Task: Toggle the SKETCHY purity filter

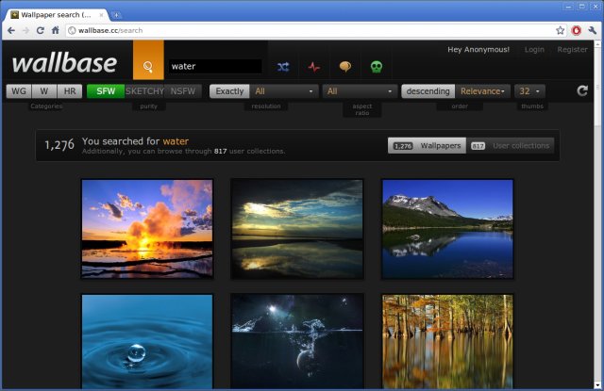Action: [x=144, y=91]
